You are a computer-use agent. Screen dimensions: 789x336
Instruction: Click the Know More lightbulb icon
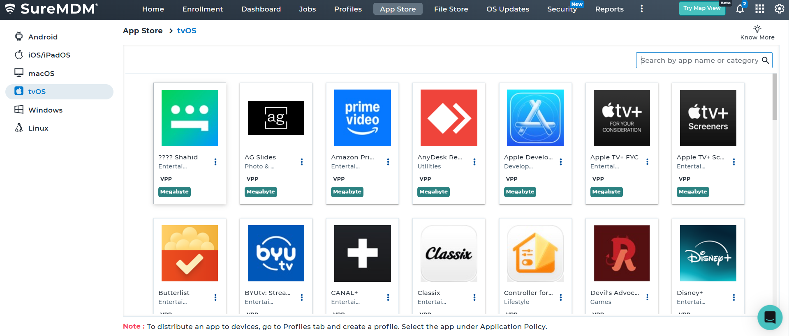pyautogui.click(x=757, y=29)
